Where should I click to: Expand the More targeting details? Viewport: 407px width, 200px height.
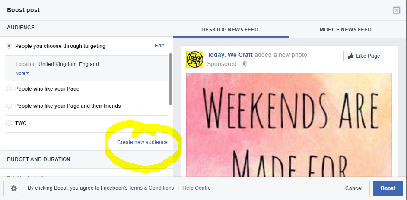click(22, 73)
